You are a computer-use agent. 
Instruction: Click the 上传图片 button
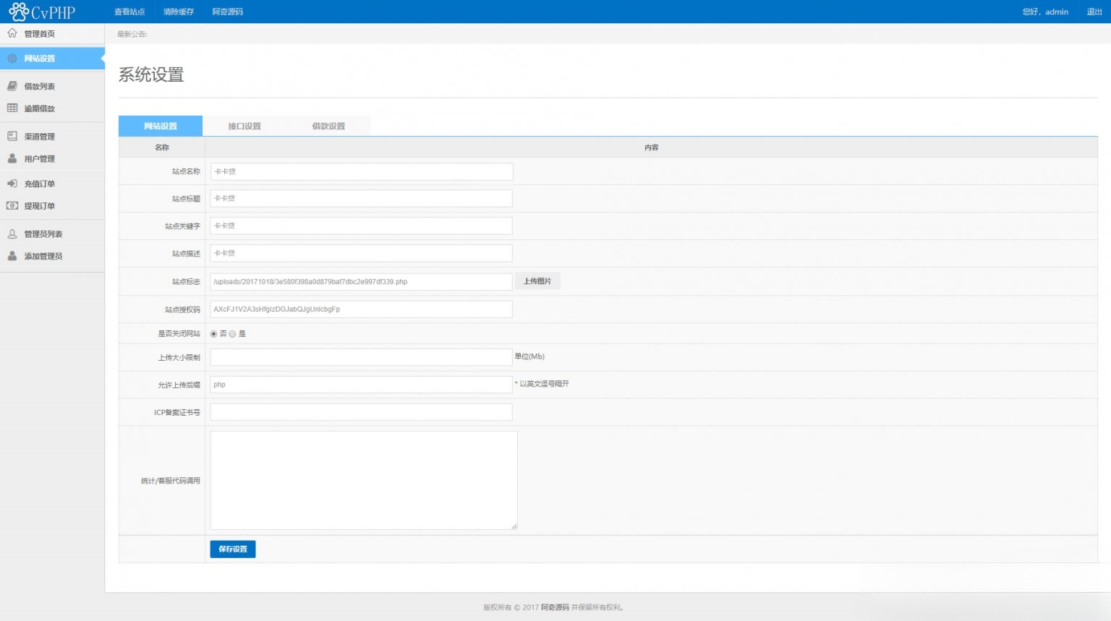537,281
